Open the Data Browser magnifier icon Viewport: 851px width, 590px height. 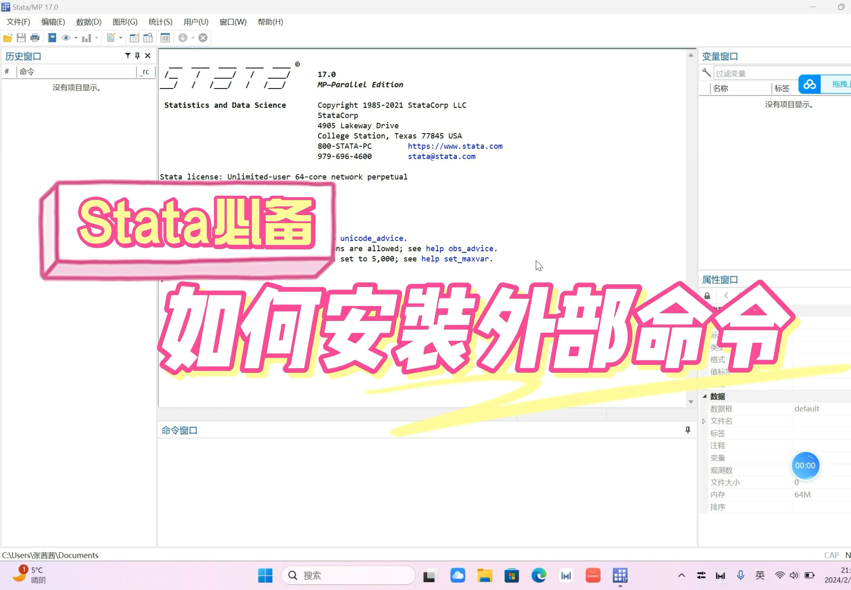148,38
